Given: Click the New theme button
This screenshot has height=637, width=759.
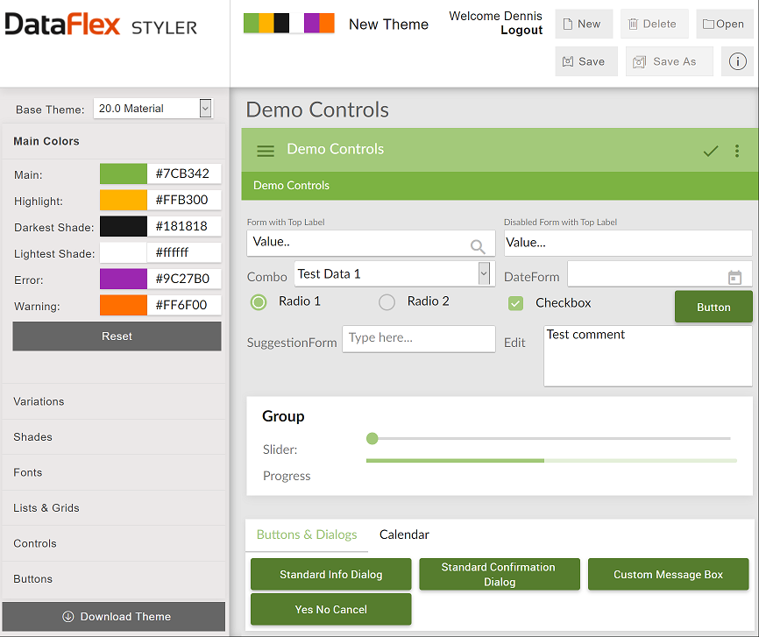Looking at the screenshot, I should coord(584,24).
